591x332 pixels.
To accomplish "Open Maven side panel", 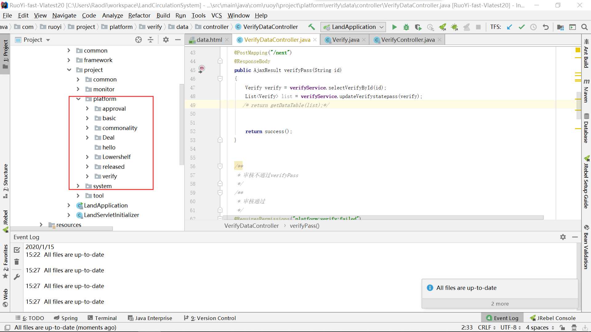I will point(586,91).
